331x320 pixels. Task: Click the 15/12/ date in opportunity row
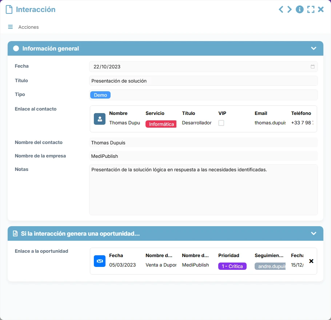(x=297, y=265)
